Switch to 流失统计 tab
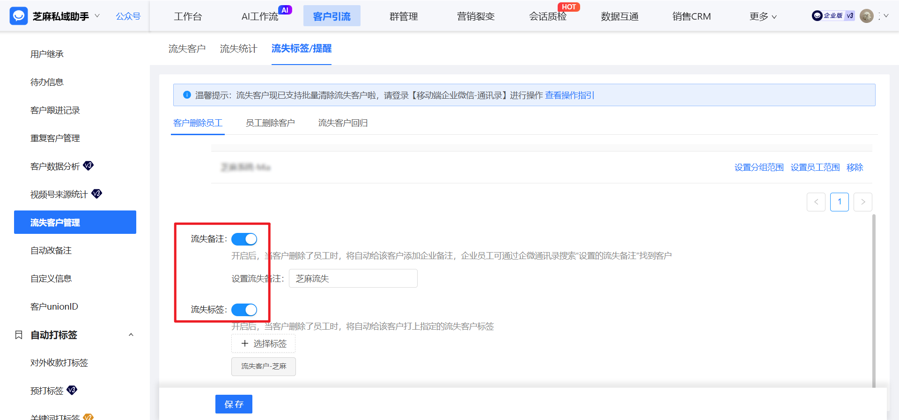 [x=238, y=49]
